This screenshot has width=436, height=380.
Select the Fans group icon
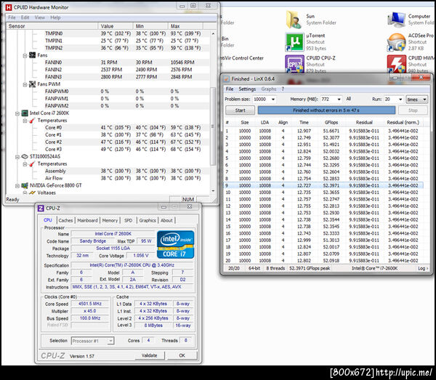point(32,55)
